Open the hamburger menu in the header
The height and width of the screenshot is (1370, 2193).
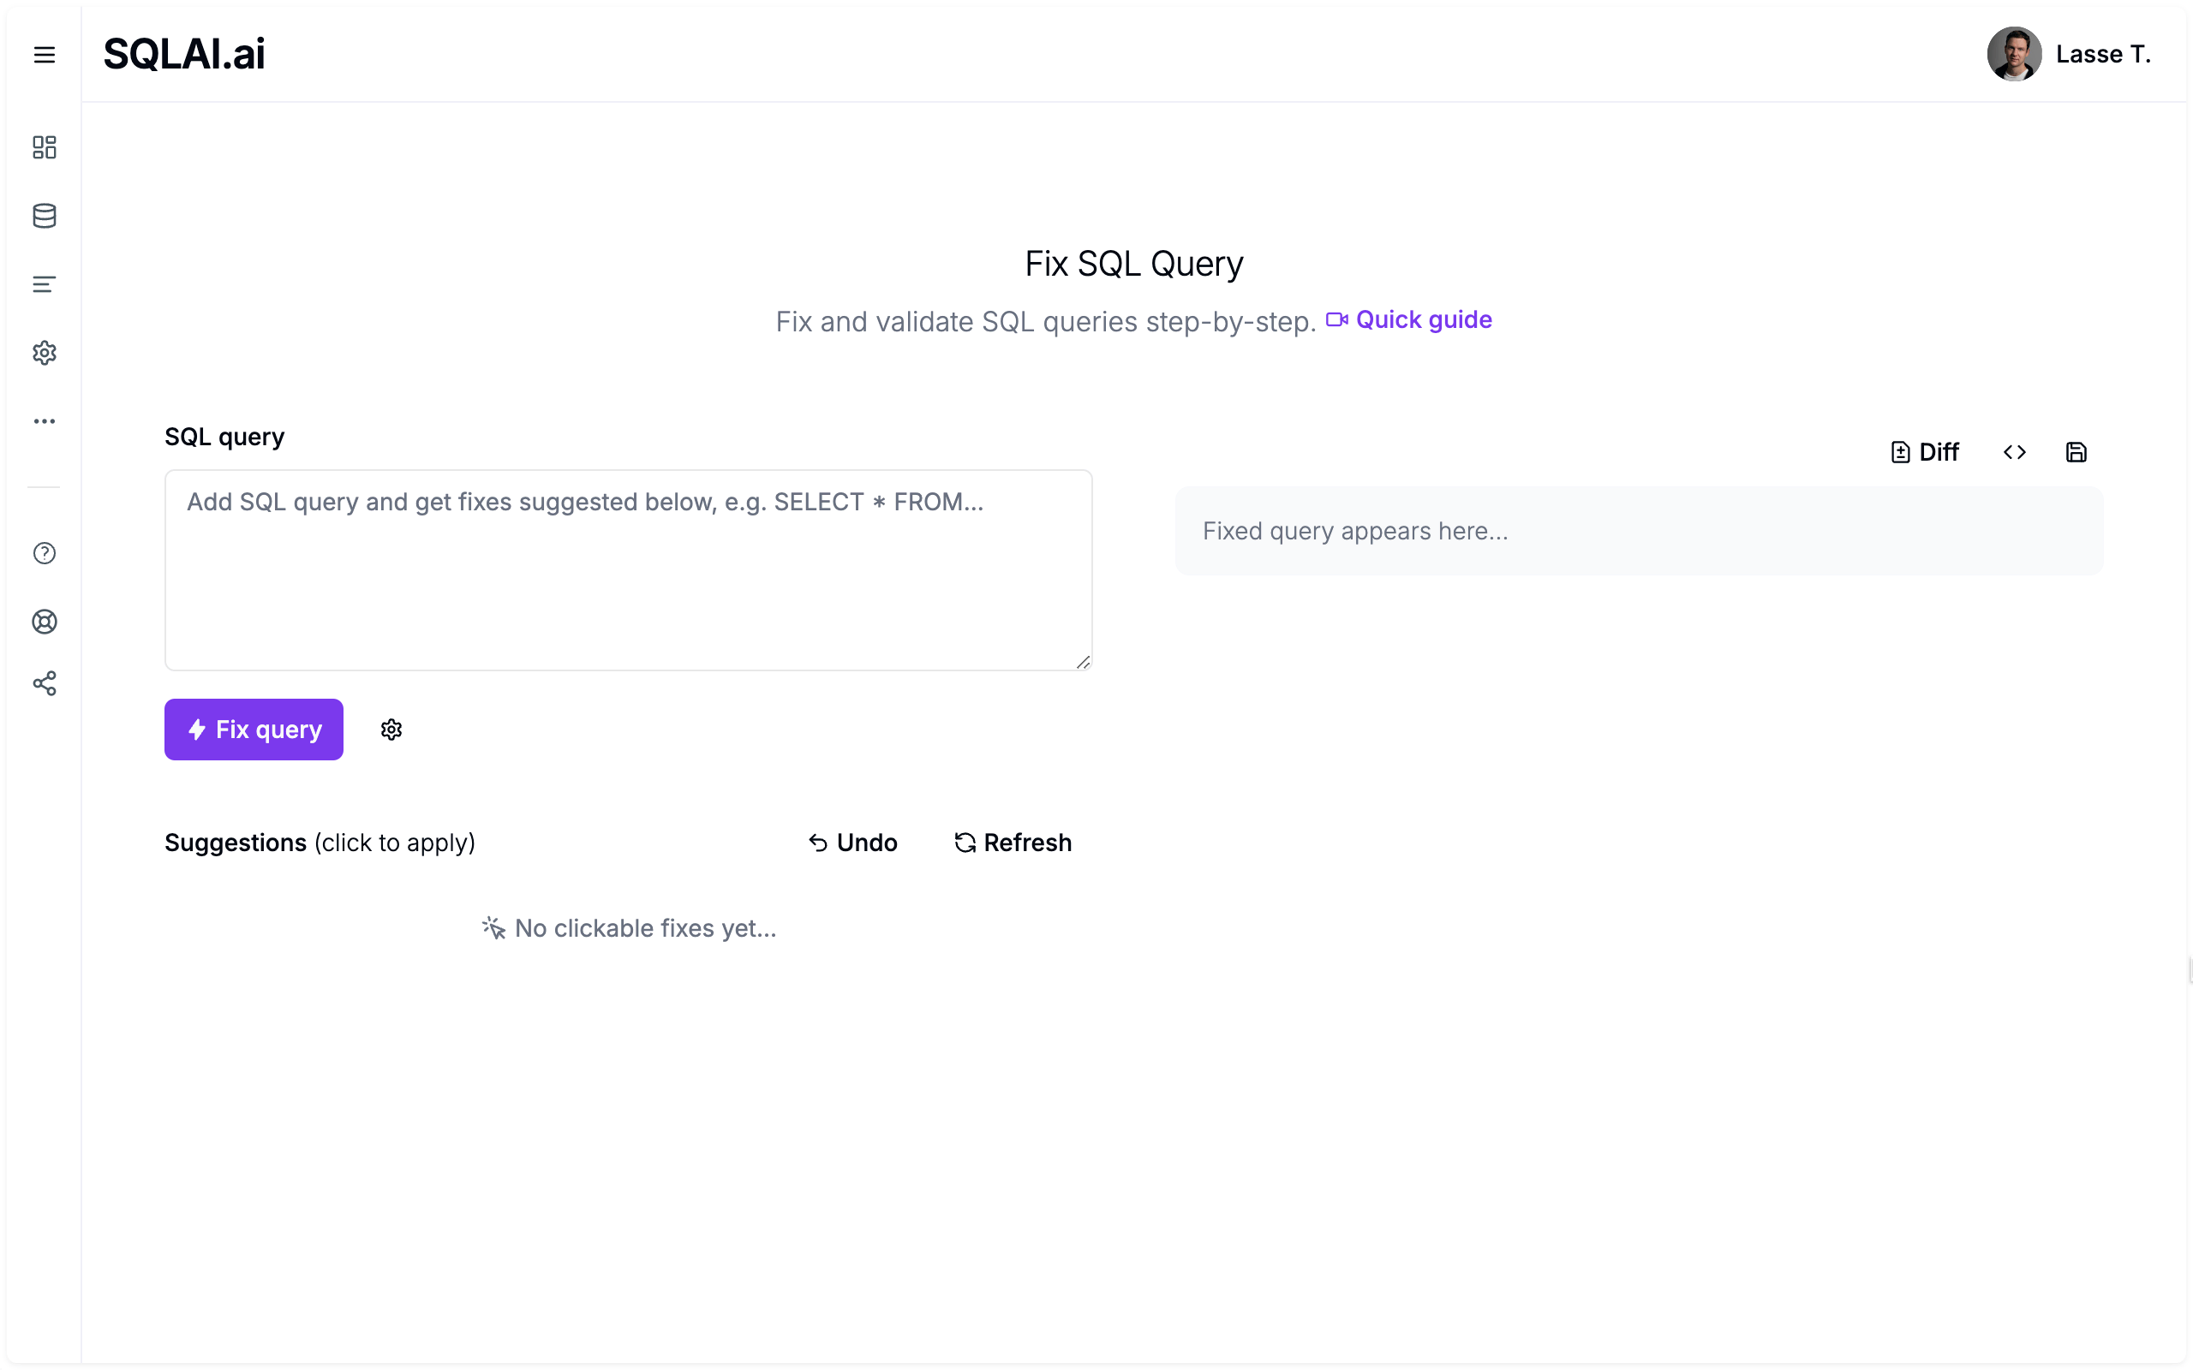tap(45, 54)
